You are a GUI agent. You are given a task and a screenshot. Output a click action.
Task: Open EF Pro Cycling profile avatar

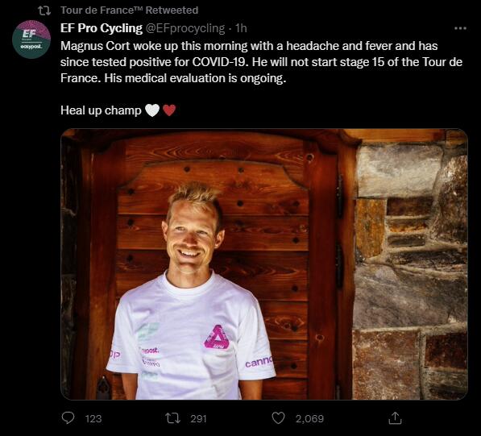31,39
